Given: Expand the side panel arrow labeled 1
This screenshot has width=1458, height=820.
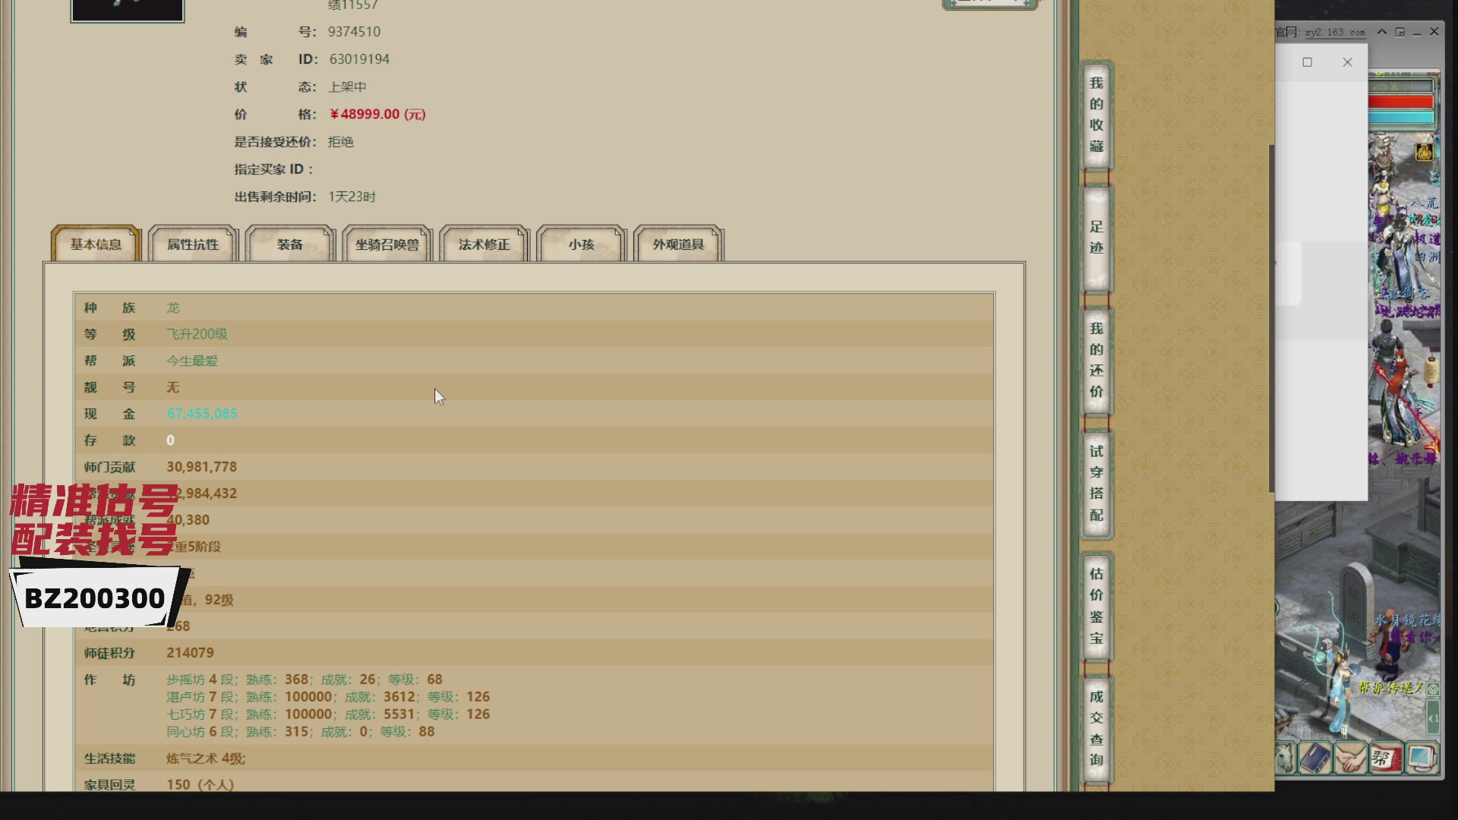Looking at the screenshot, I should [x=1433, y=717].
